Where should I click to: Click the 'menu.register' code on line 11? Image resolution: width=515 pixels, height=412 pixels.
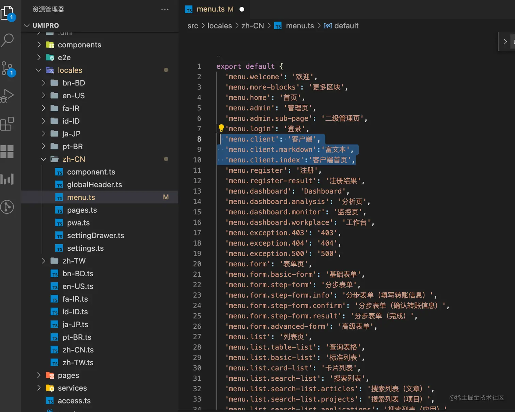(x=256, y=170)
